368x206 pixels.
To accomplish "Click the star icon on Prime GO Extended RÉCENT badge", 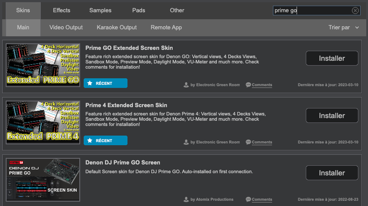I will point(90,83).
